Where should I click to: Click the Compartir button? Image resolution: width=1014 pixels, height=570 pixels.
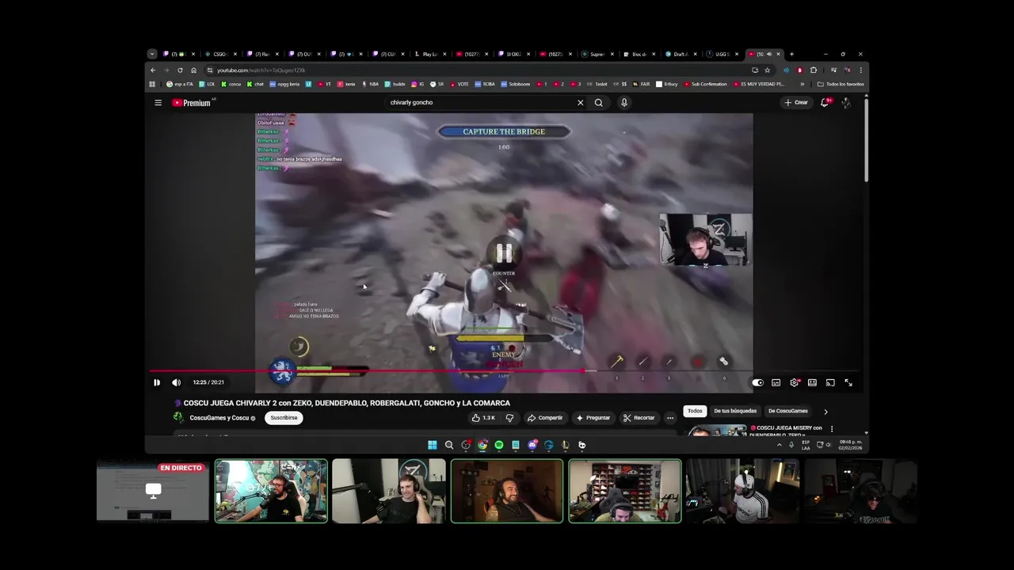[x=545, y=418]
